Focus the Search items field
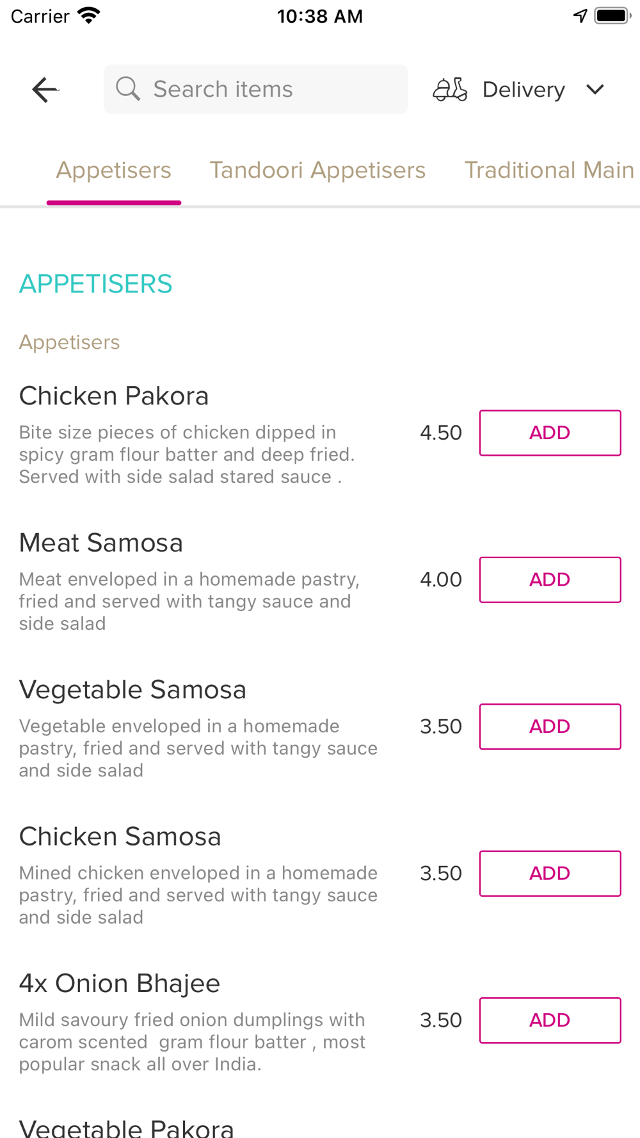Image resolution: width=640 pixels, height=1138 pixels. pyautogui.click(x=256, y=89)
